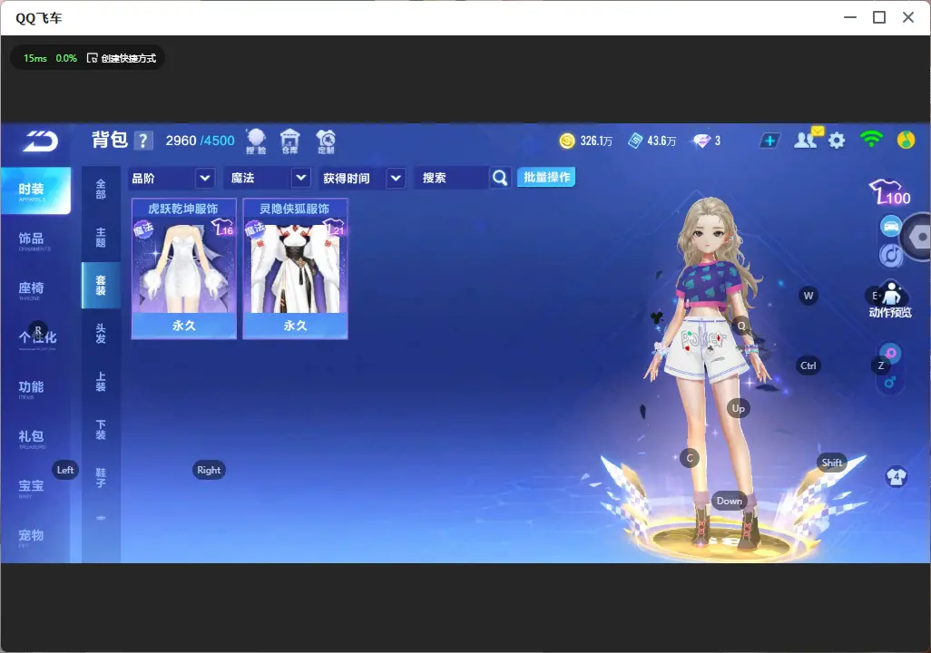Click the level 16 badge on 虎跃乾坤服饰
931x653 pixels.
point(222,228)
